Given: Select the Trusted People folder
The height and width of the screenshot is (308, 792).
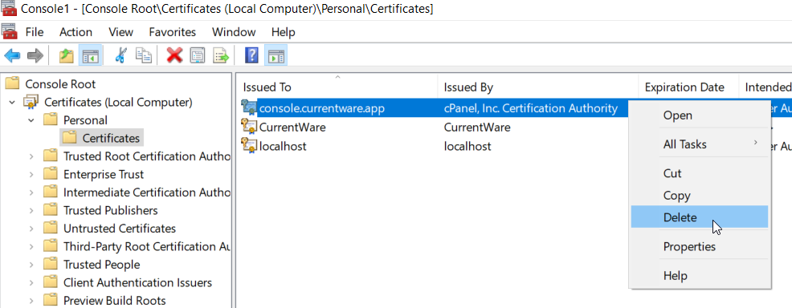Looking at the screenshot, I should 101,265.
